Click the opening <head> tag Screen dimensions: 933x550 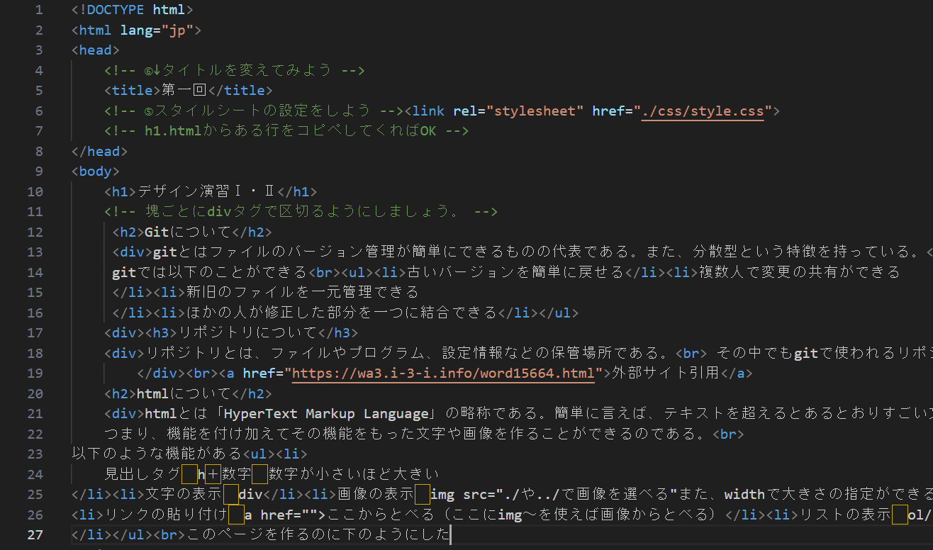96,50
